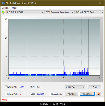This screenshot has height=106, width=105.
Task: Click the vertical position marker in the graph
Action: click(89, 47)
